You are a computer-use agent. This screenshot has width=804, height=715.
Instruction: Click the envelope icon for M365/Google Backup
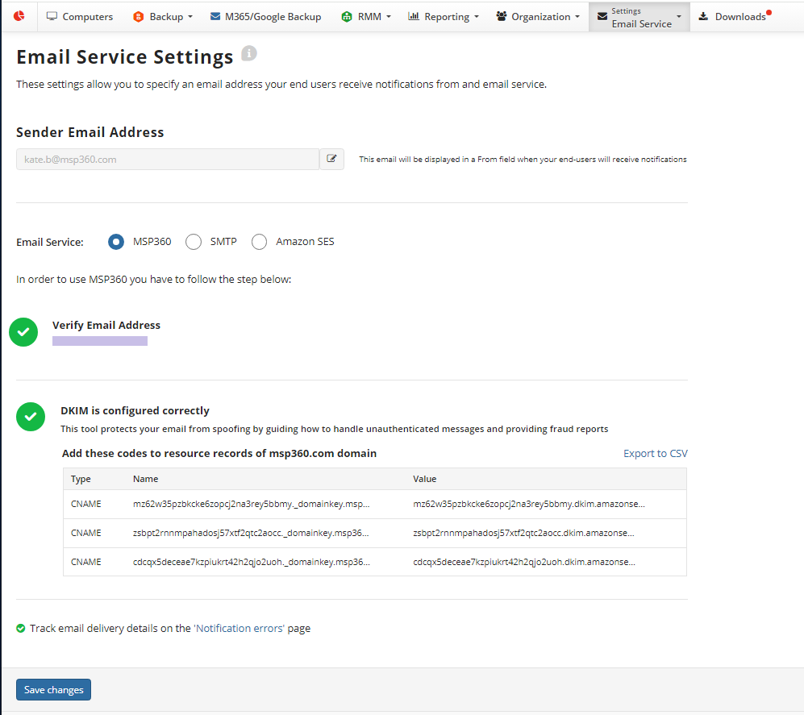(215, 16)
